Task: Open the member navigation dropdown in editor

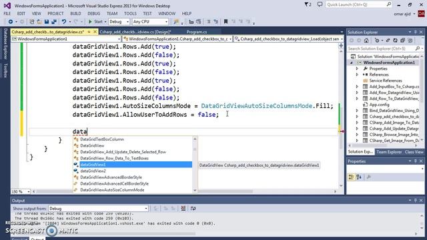Action: point(289,39)
